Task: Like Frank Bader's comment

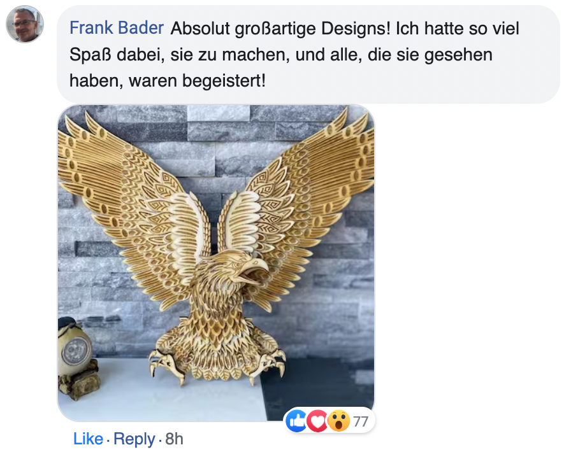Action: click(x=88, y=439)
